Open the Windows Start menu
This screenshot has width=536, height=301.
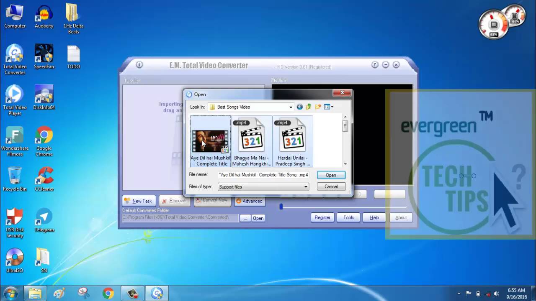10,293
